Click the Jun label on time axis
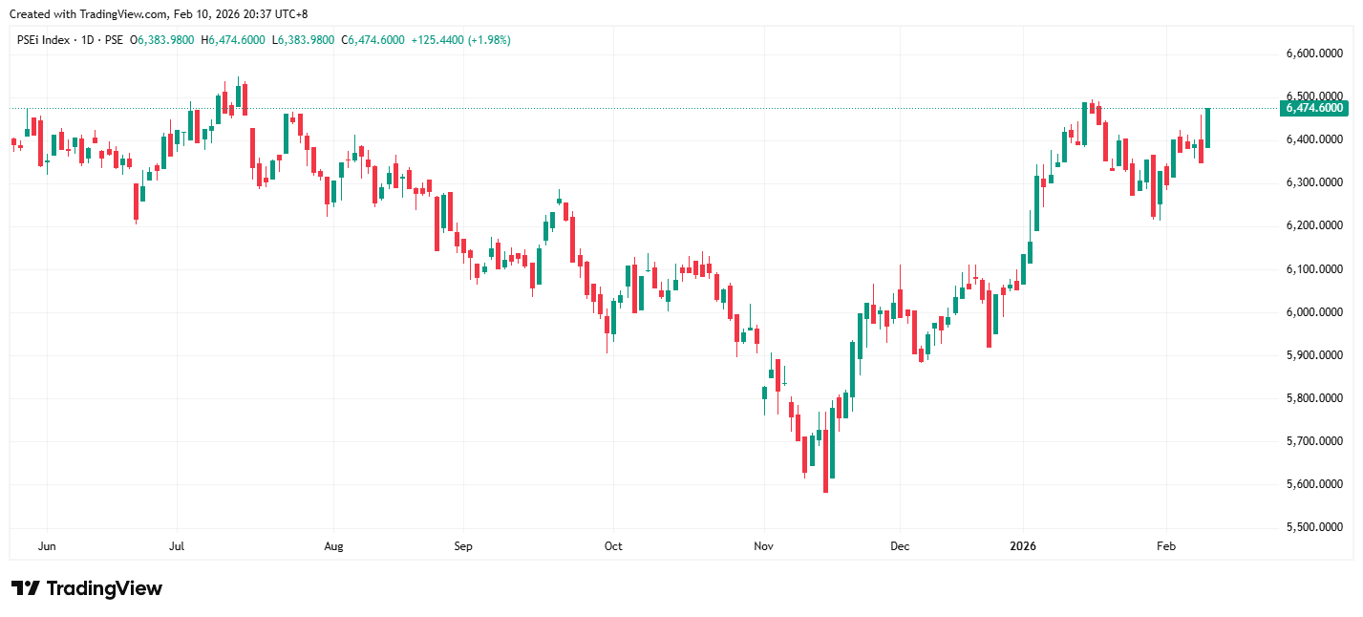Viewport: 1363px width, 617px height. click(47, 546)
